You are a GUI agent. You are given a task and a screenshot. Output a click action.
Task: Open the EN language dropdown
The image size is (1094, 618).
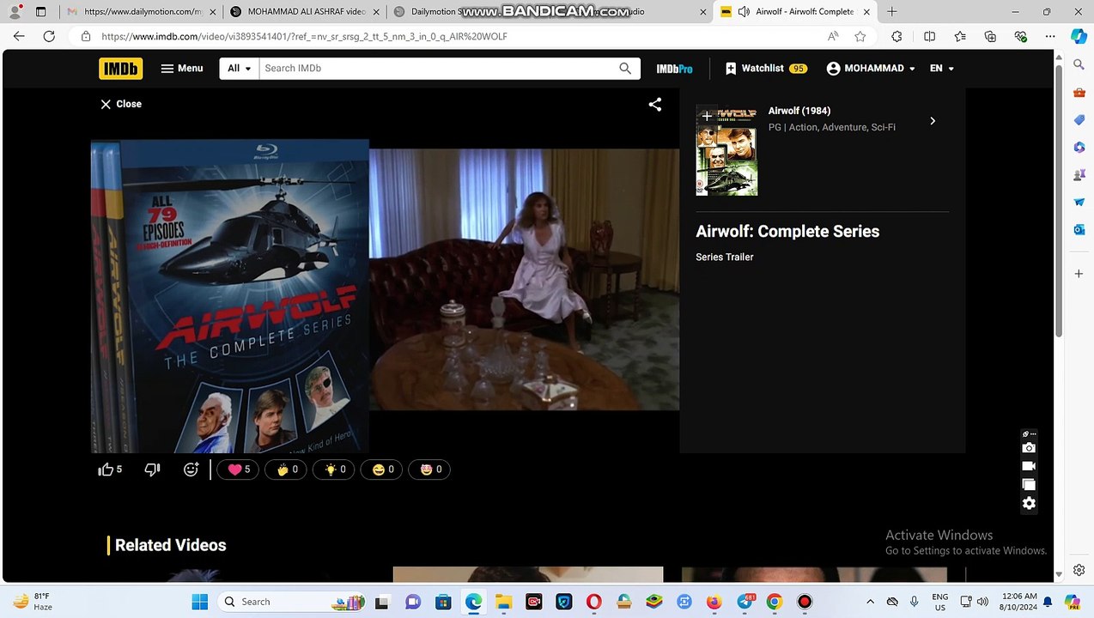(x=942, y=69)
